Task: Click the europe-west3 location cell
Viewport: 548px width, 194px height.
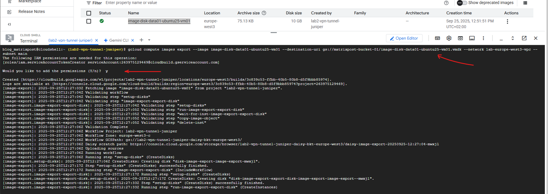Action: (211, 24)
